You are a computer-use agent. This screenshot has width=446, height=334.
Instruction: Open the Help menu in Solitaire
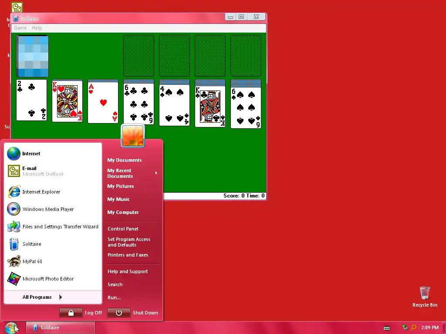pyautogui.click(x=37, y=28)
